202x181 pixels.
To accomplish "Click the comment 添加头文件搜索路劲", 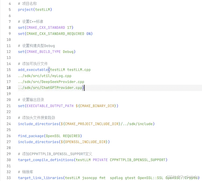I will pos(36,118).
